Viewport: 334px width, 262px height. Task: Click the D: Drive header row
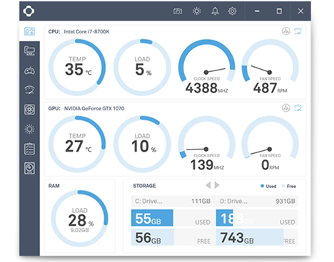(257, 201)
